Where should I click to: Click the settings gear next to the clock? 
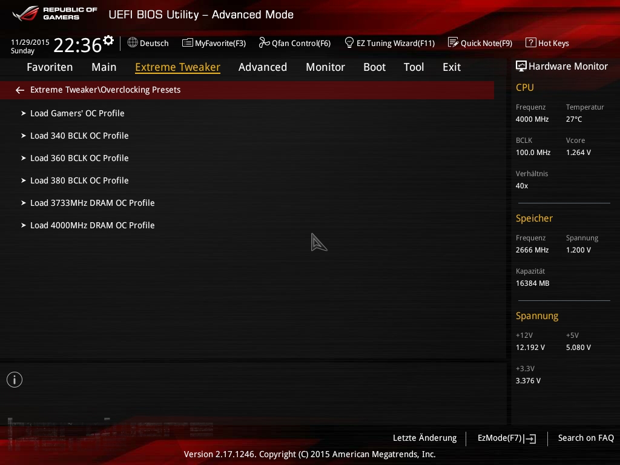click(108, 41)
